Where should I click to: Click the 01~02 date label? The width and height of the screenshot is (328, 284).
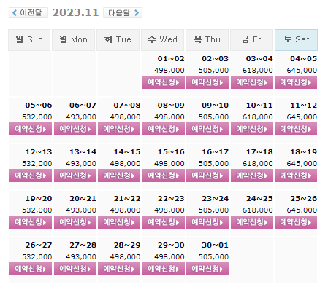(x=171, y=59)
